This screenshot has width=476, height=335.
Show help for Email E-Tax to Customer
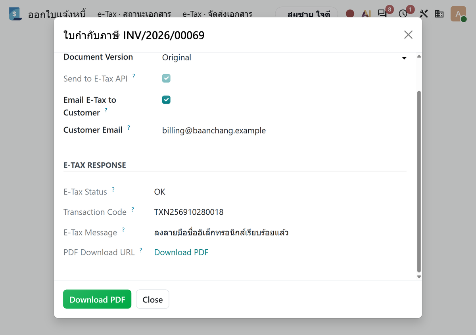click(106, 110)
